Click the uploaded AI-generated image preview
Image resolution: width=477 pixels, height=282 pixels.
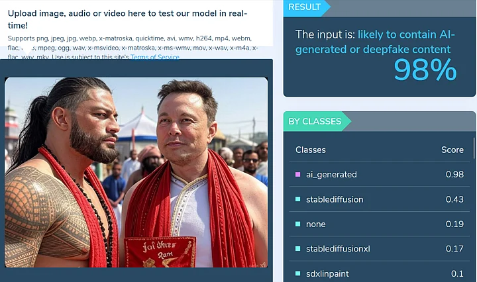pyautogui.click(x=136, y=172)
